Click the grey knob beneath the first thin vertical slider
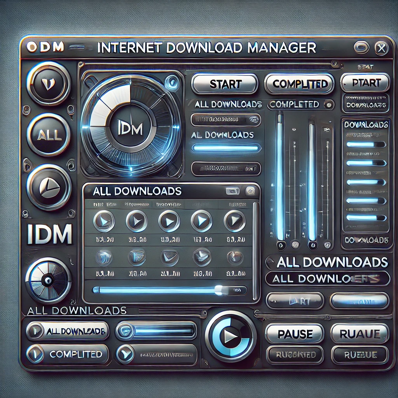 295,245
